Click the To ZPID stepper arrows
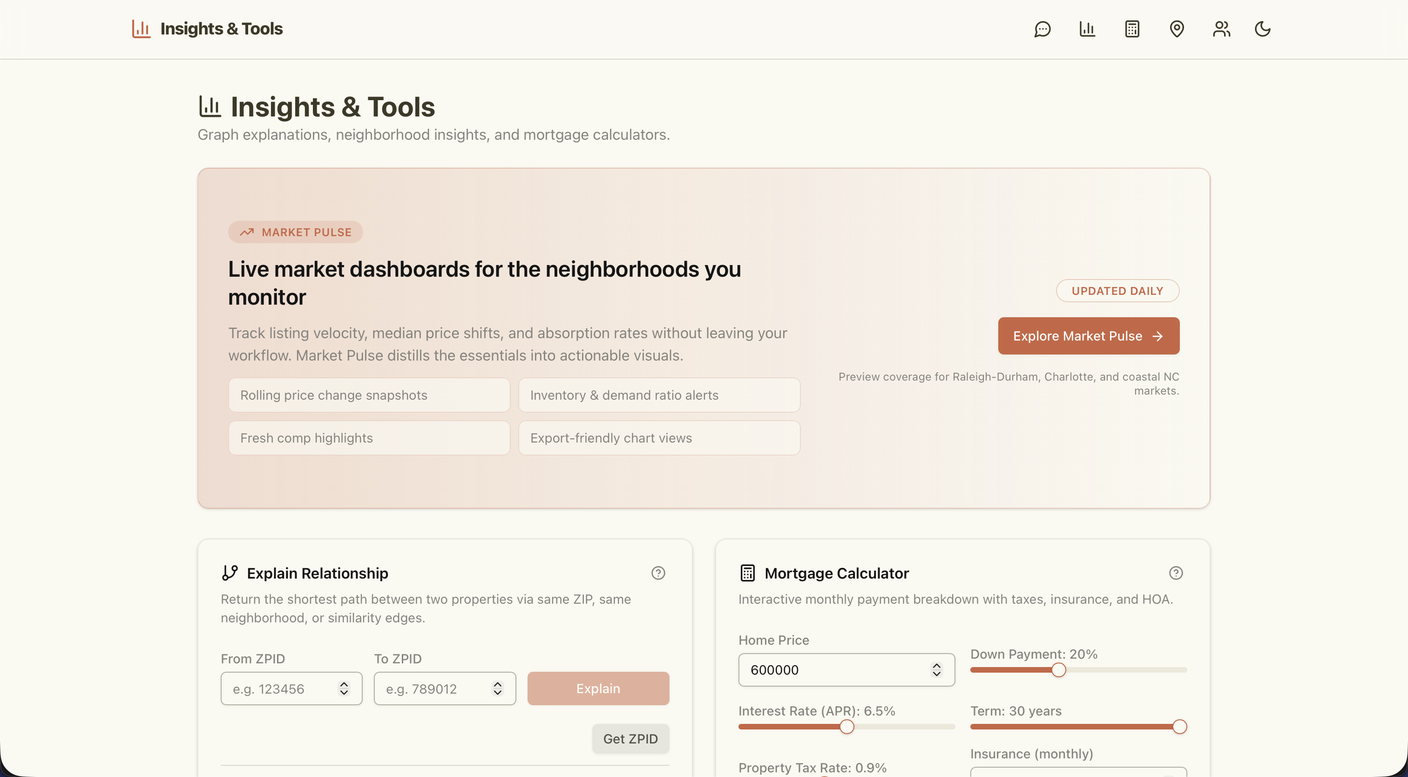Image resolution: width=1408 pixels, height=777 pixels. click(497, 688)
